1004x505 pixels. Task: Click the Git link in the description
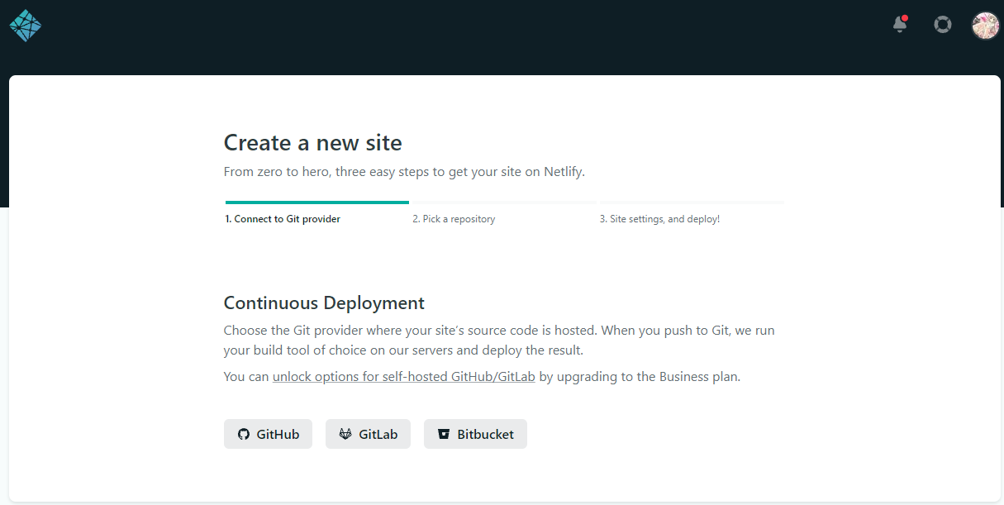pyautogui.click(x=302, y=330)
